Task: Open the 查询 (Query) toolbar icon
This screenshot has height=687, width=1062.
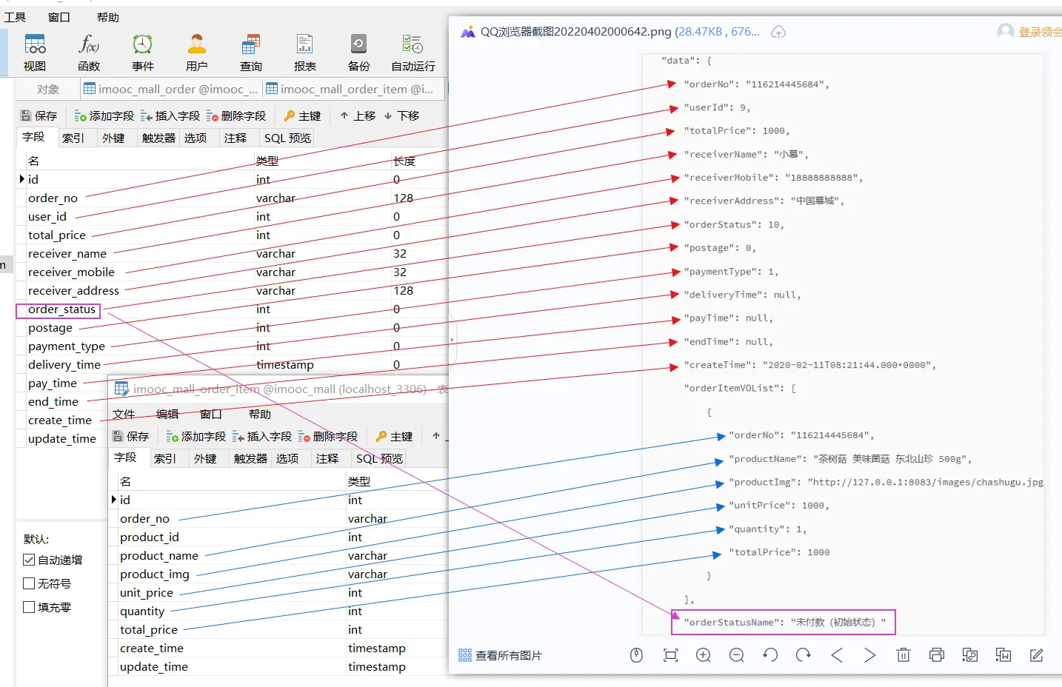Action: (x=251, y=53)
